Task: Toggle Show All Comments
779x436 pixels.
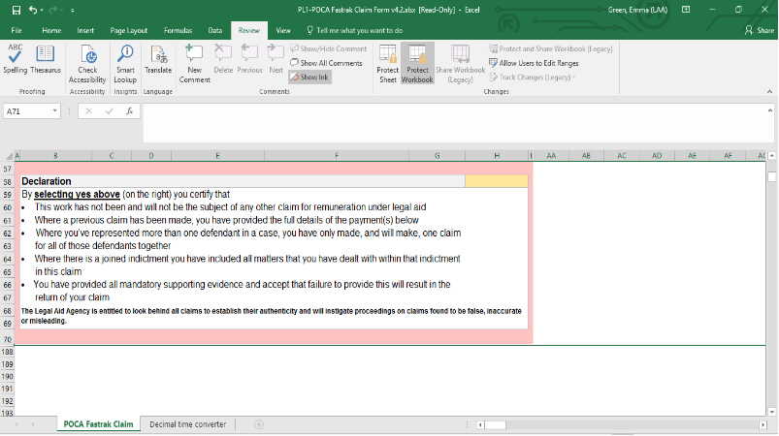Action: pyautogui.click(x=330, y=63)
